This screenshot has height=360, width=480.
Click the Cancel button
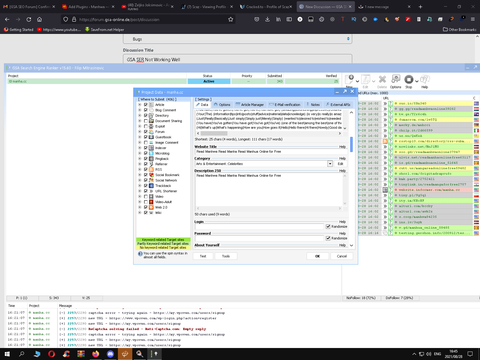coord(342,256)
